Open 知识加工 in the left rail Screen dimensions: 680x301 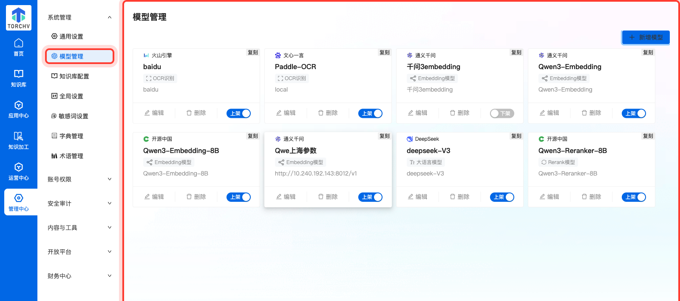point(19,140)
